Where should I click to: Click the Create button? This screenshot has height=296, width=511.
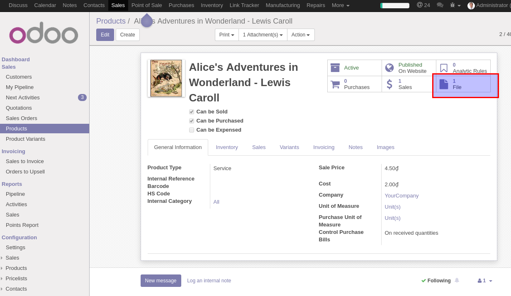128,35
